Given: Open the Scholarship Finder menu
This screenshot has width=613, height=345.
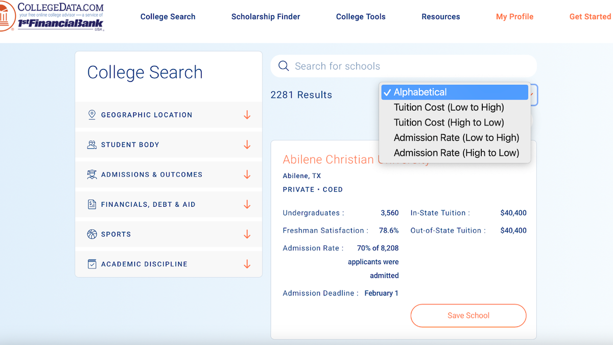Looking at the screenshot, I should (266, 16).
